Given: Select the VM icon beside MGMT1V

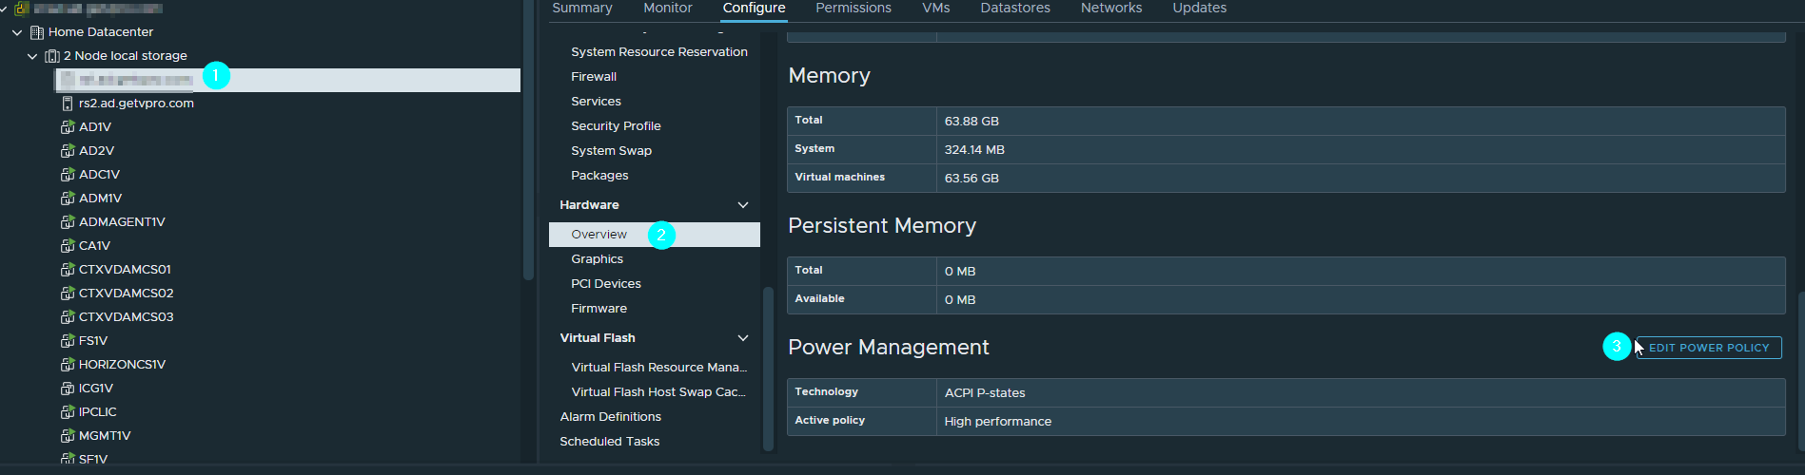Looking at the screenshot, I should [x=68, y=435].
